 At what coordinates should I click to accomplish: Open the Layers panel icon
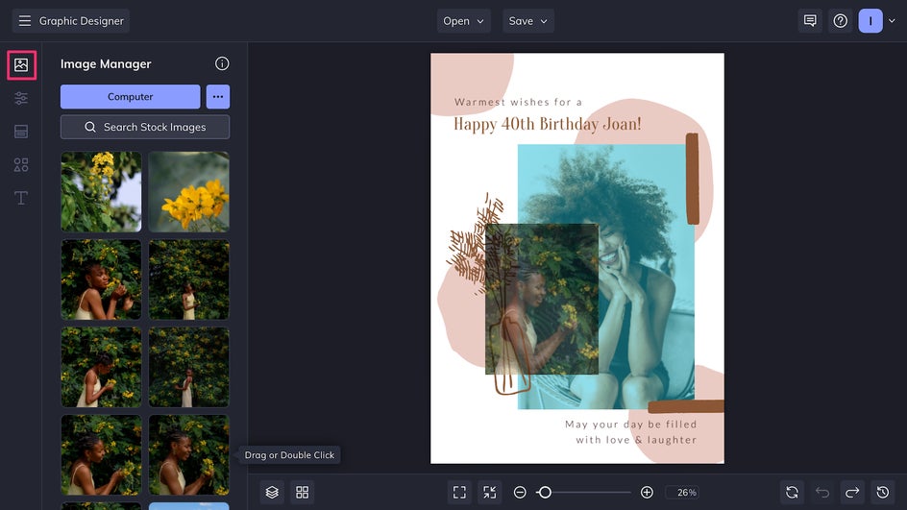(272, 492)
